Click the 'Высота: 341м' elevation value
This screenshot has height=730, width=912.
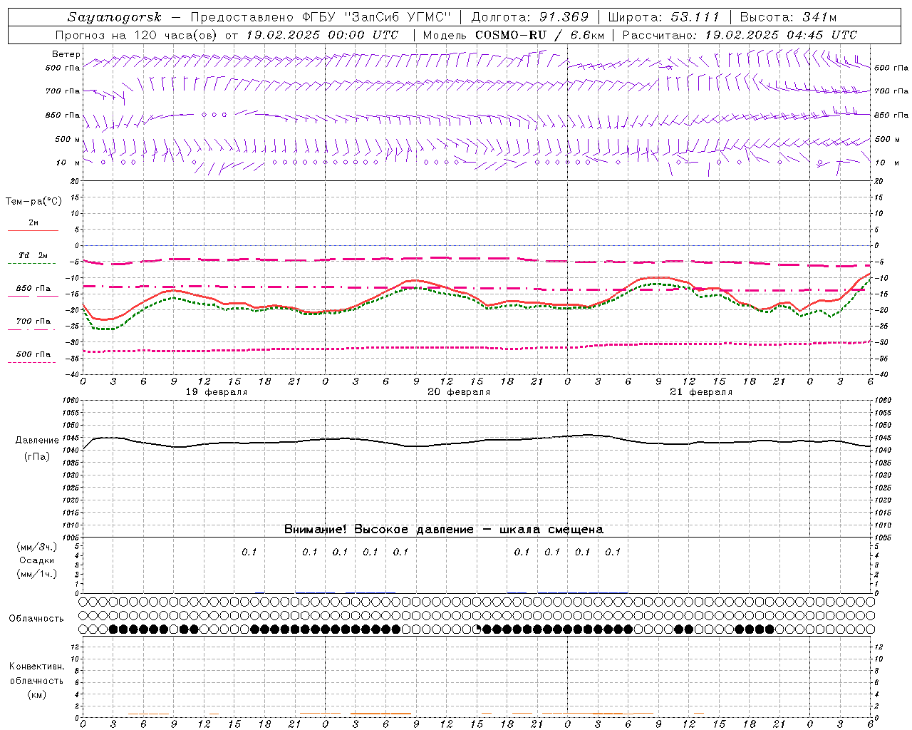pos(788,17)
